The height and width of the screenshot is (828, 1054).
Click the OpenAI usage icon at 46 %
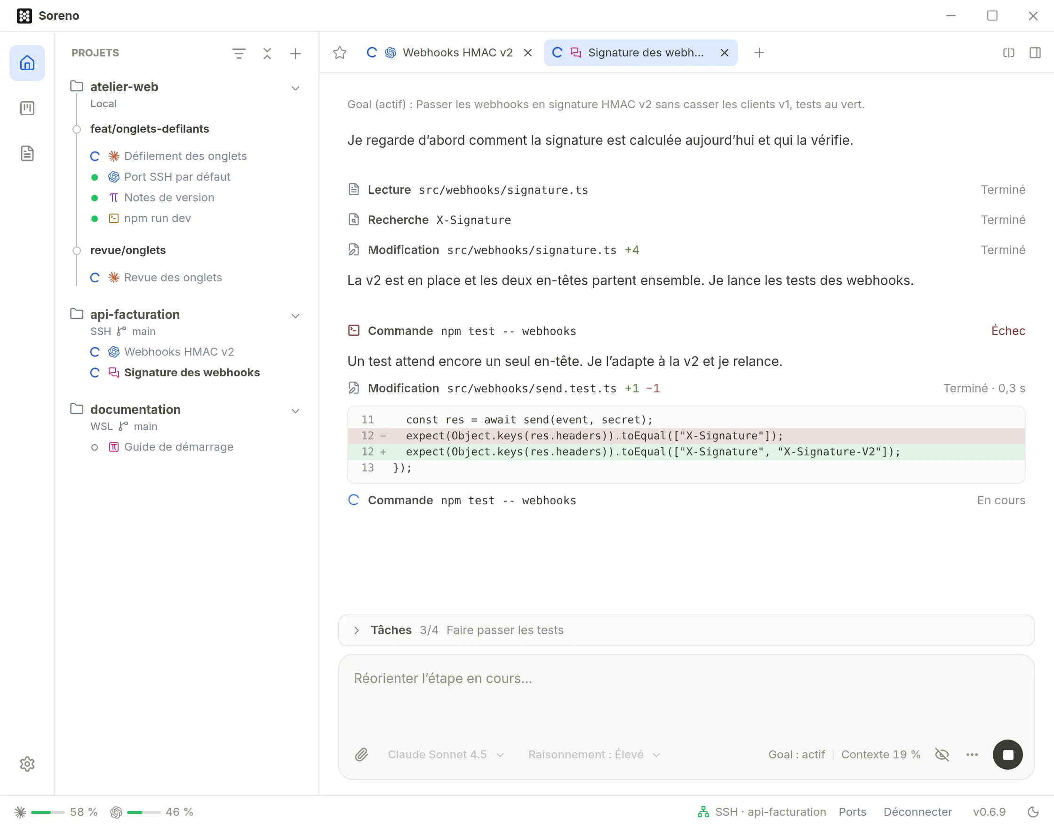(116, 812)
